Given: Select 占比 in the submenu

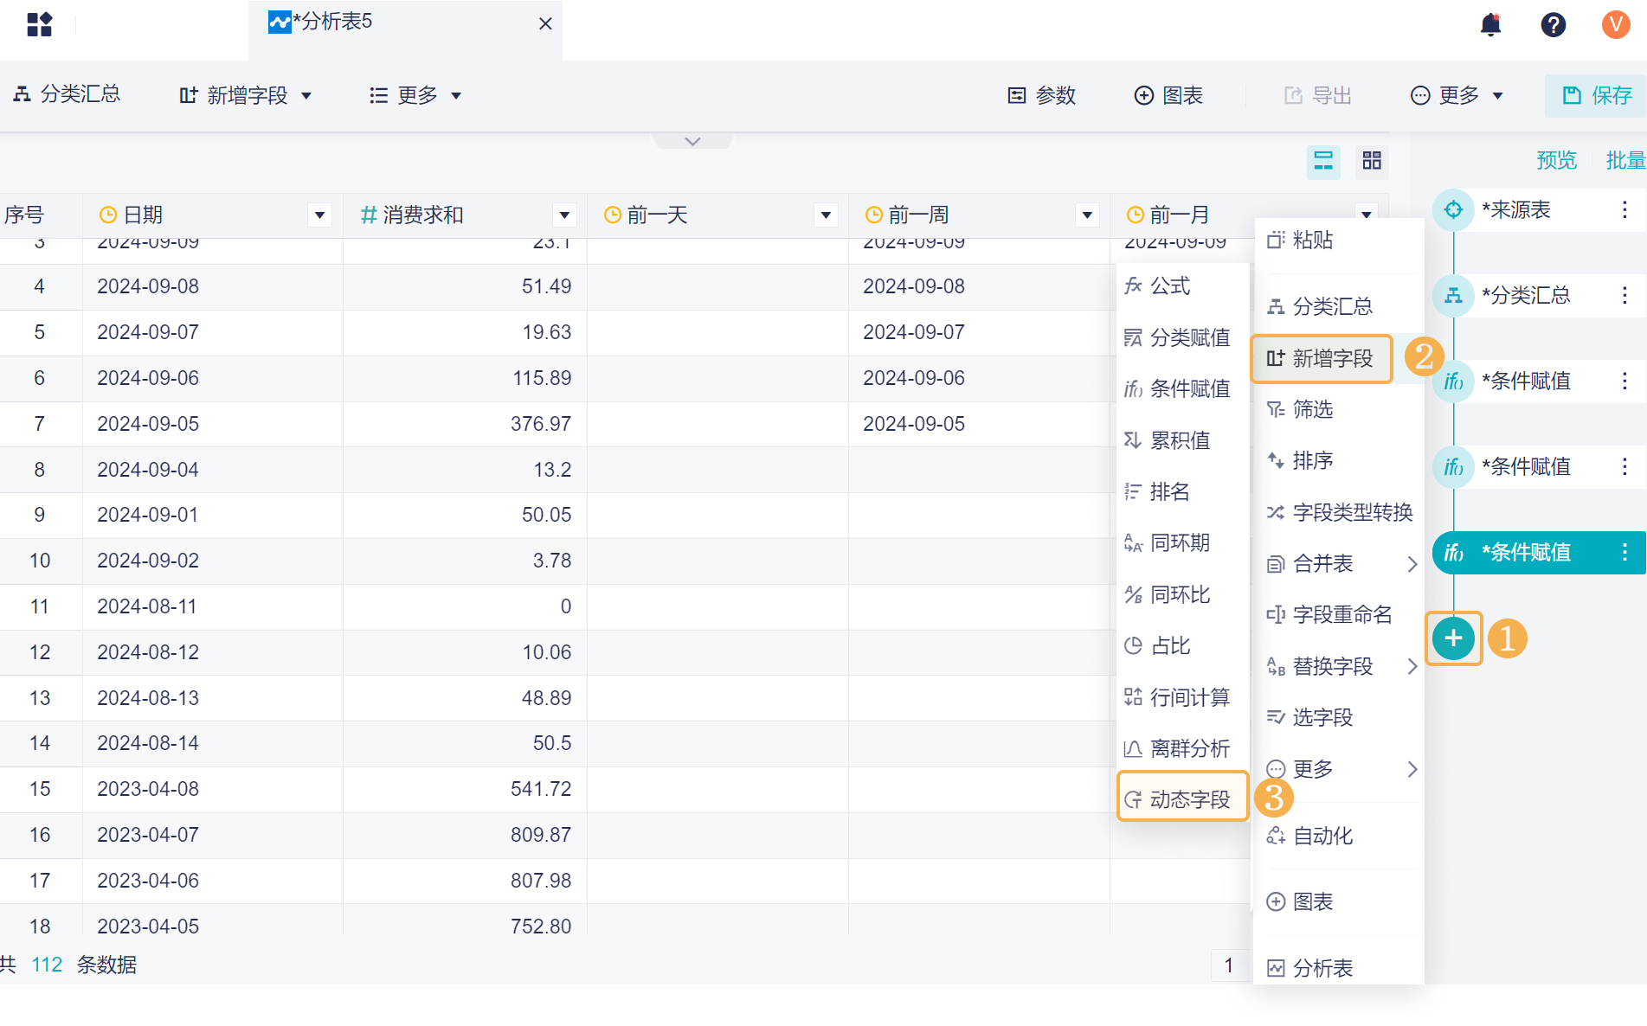Looking at the screenshot, I should [1183, 645].
